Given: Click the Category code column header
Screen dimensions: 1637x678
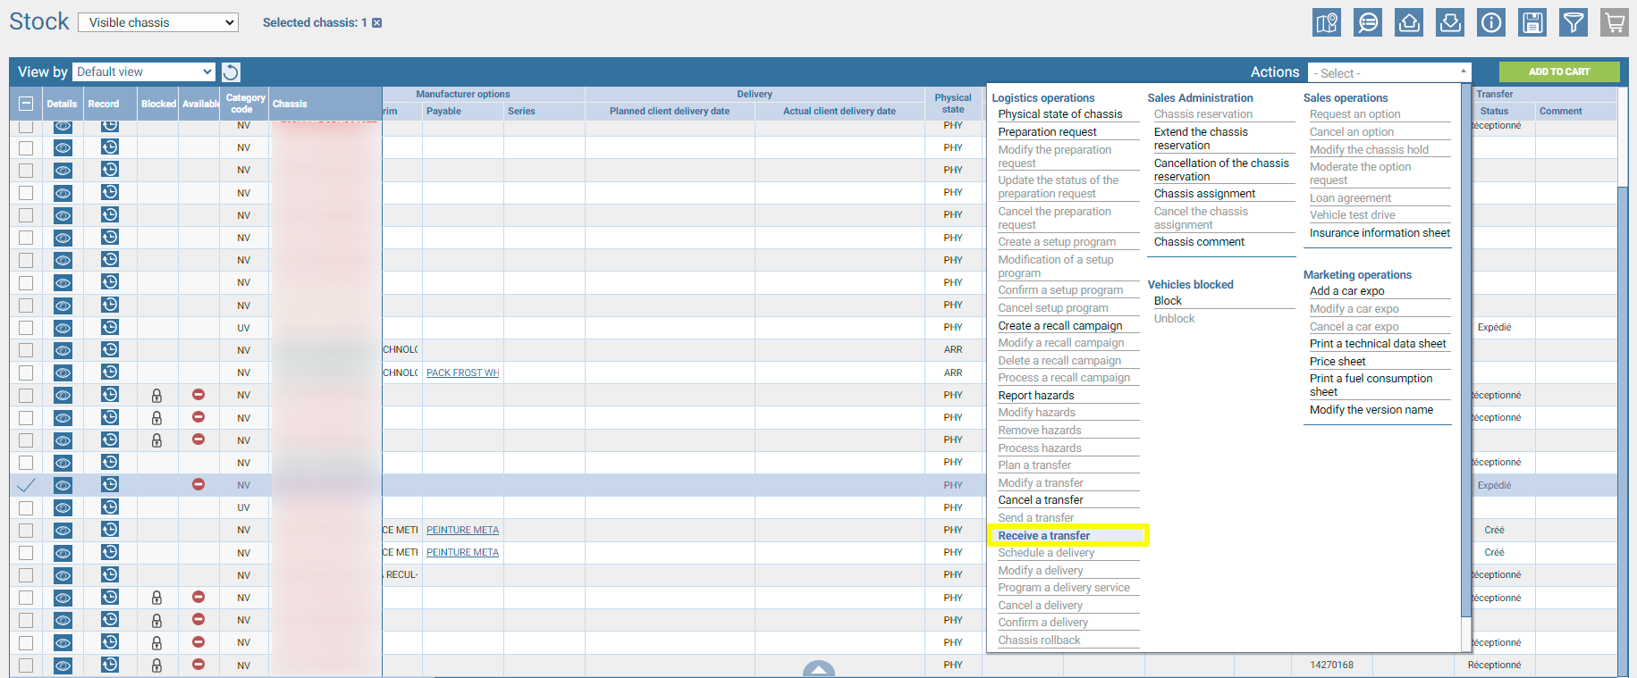Looking at the screenshot, I should [245, 104].
